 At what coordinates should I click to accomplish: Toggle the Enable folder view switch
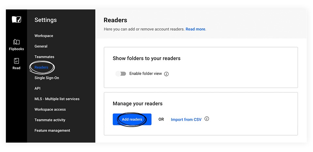click(x=121, y=74)
